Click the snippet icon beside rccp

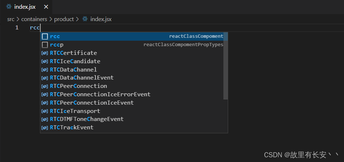(45, 45)
